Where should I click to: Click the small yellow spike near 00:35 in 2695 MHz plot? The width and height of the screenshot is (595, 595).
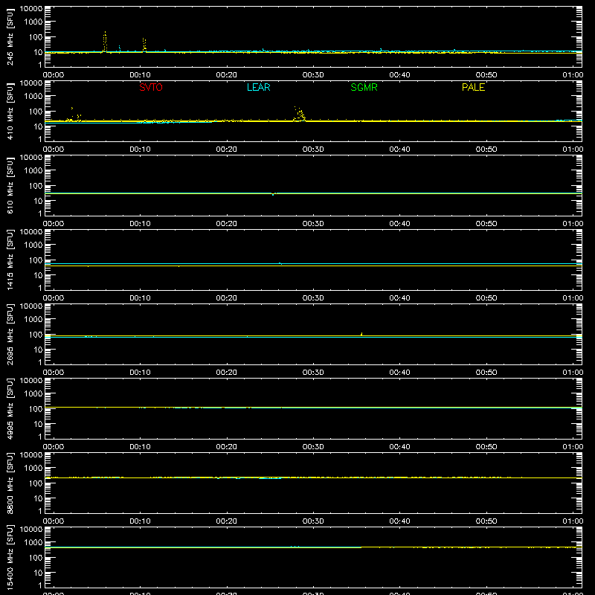361,334
